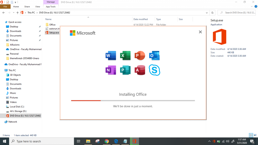Screen dimensions: 258x145
Task: Click the Installing Office progress bar
Action: (x=133, y=100)
